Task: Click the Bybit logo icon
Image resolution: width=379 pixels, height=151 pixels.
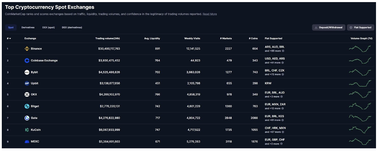Action: [x=27, y=72]
